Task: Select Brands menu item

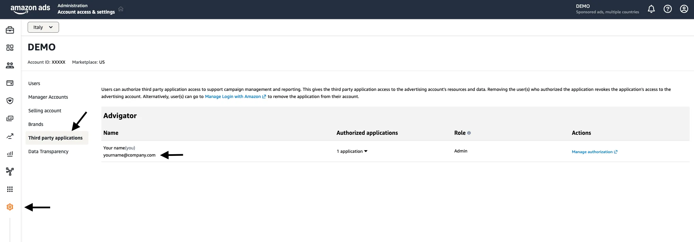Action: coord(36,124)
